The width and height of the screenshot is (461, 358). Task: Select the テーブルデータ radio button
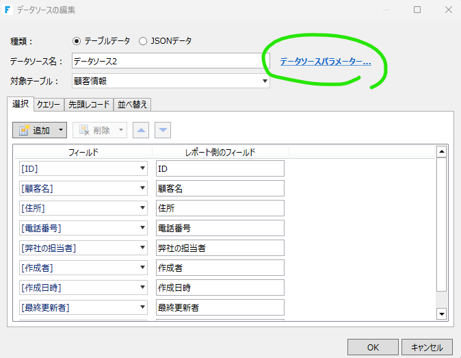77,41
